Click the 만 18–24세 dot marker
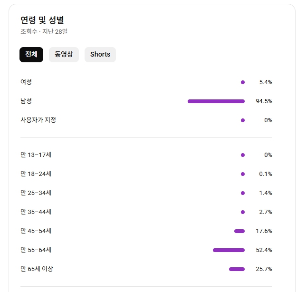 [x=243, y=174]
